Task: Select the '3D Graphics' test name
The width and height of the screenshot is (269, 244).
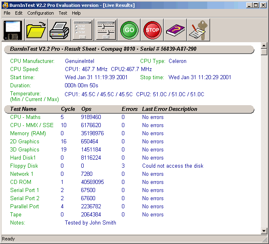Action: 24,149
